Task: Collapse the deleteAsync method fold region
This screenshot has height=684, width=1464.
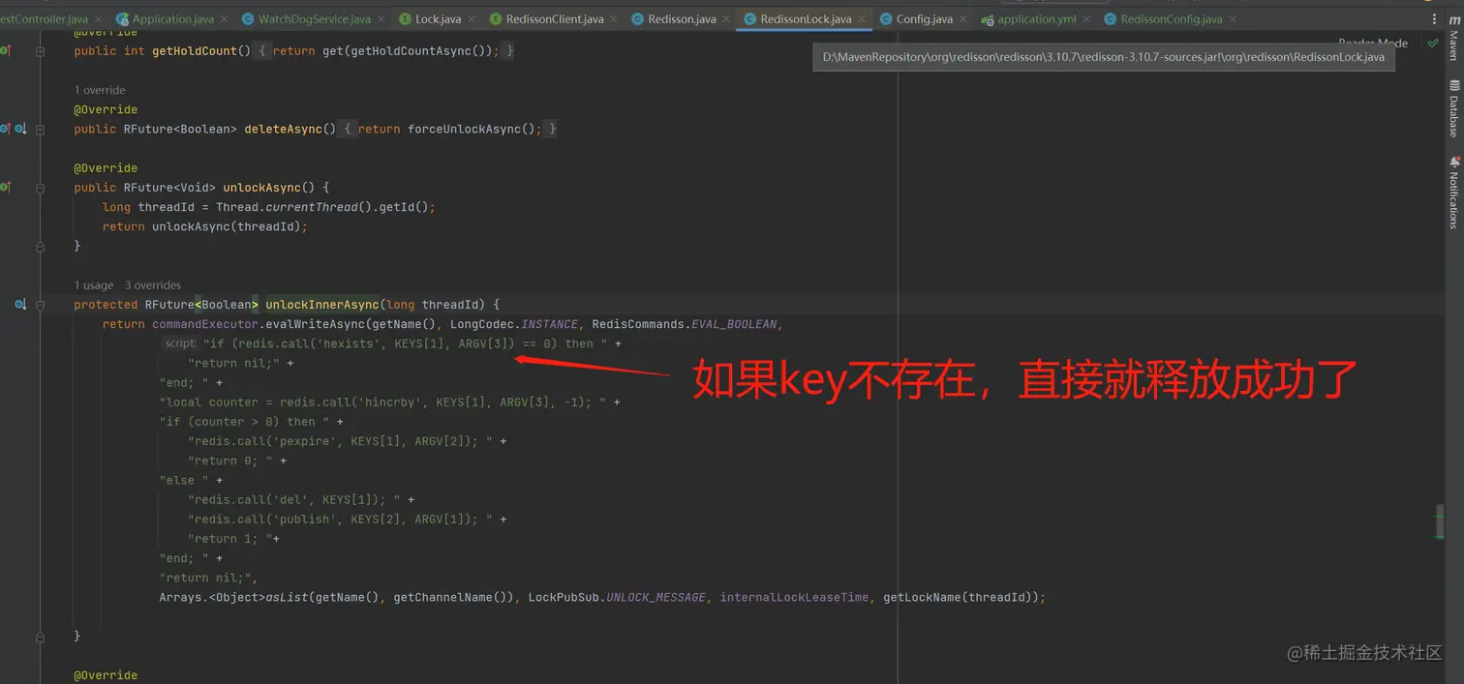Action: 40,128
